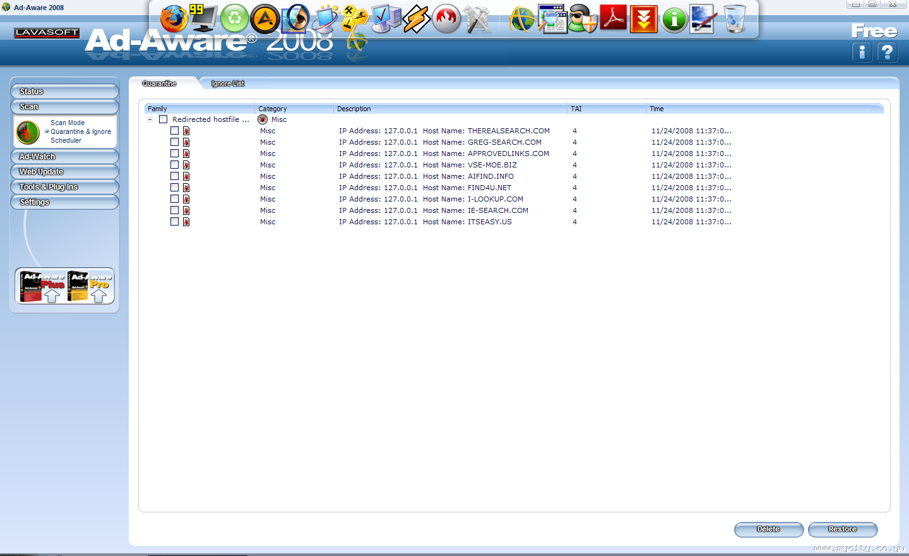
Task: Open the Settings sidebar menu
Action: click(64, 202)
